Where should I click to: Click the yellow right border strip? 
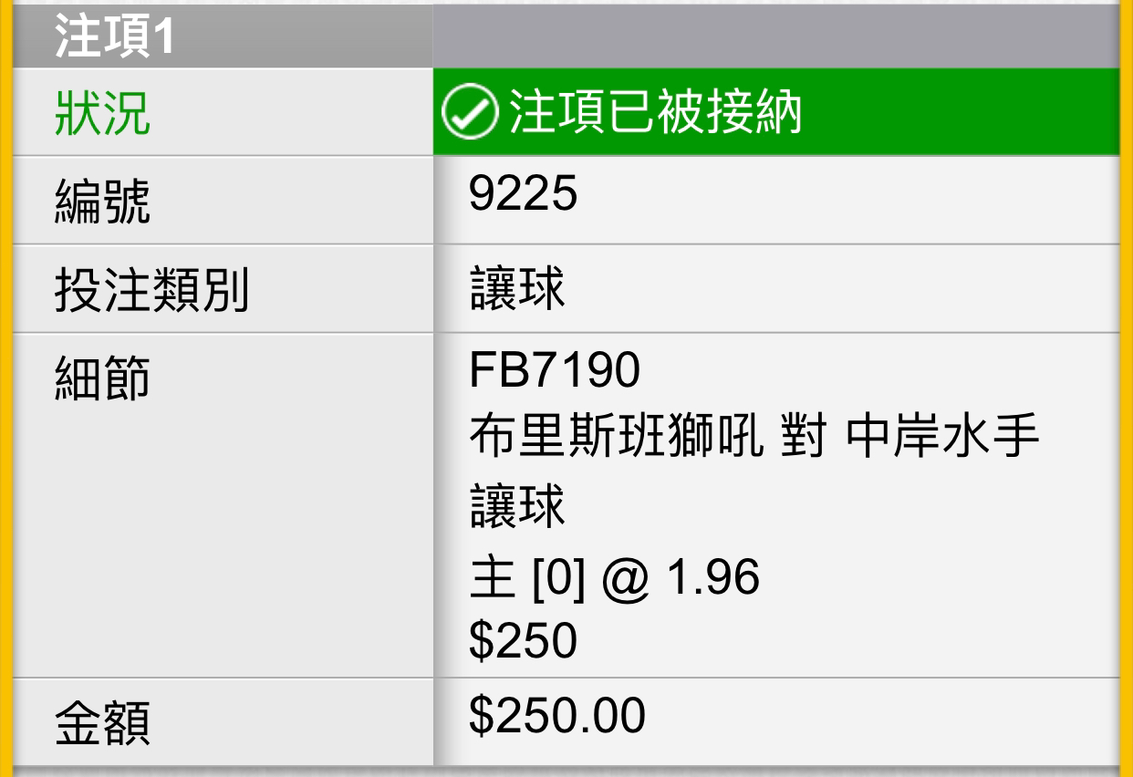point(1127,388)
